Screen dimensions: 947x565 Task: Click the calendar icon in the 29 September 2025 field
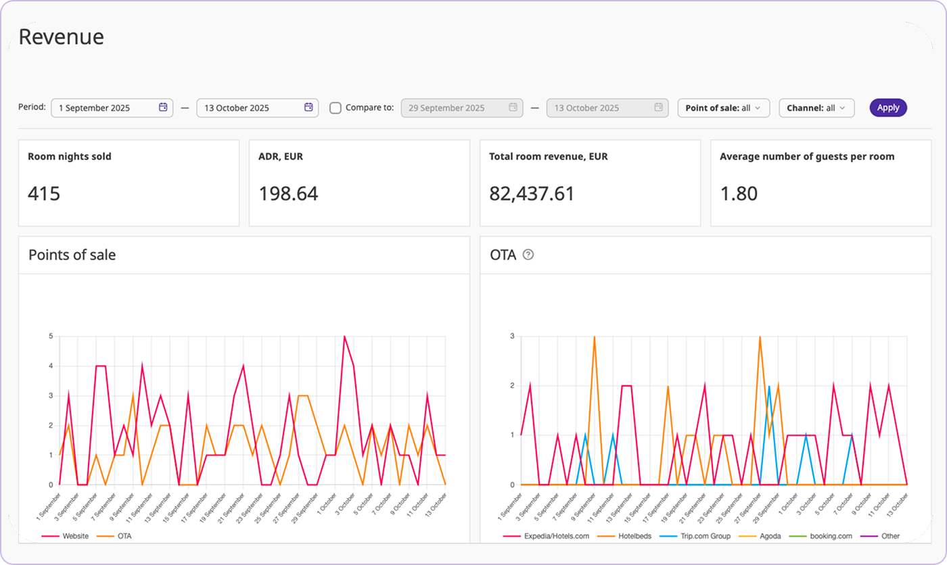[512, 107]
